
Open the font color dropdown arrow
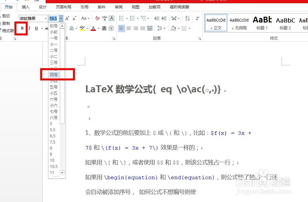click(x=98, y=28)
